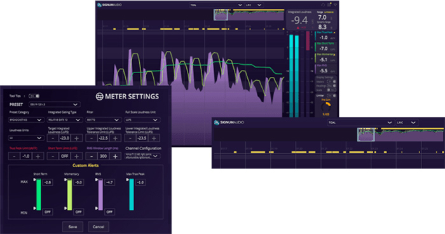Click the Max Short Term -7.0 readout
Image resolution: width=445 pixels, height=234 pixels.
[x=324, y=49]
